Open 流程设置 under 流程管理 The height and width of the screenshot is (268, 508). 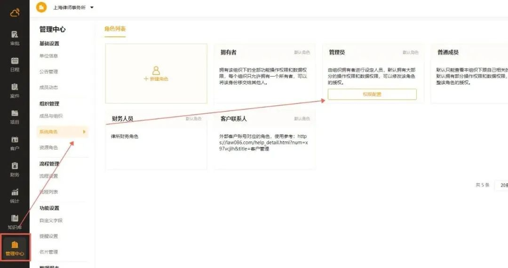click(48, 176)
